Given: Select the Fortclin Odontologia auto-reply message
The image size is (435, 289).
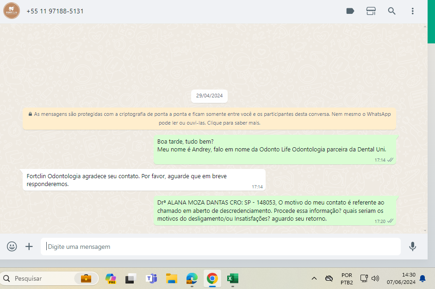Looking at the screenshot, I should click(144, 180).
